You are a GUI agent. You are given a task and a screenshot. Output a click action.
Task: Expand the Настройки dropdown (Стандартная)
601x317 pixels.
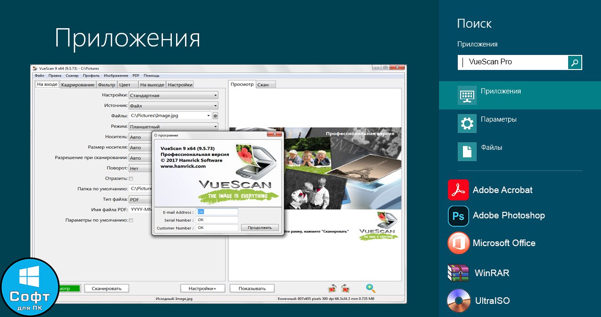(x=173, y=95)
